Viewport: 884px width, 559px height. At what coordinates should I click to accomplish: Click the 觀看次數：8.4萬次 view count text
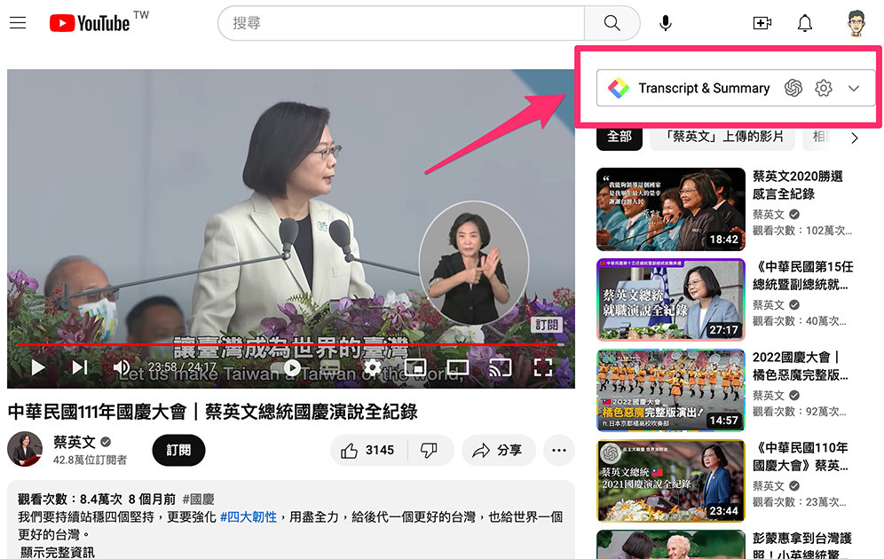(70, 500)
